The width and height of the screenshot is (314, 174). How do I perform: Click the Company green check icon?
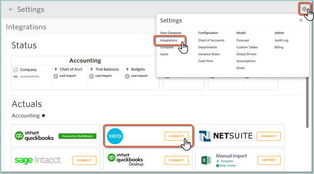pos(16,70)
